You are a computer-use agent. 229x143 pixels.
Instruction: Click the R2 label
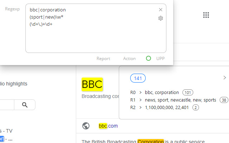point(133,108)
